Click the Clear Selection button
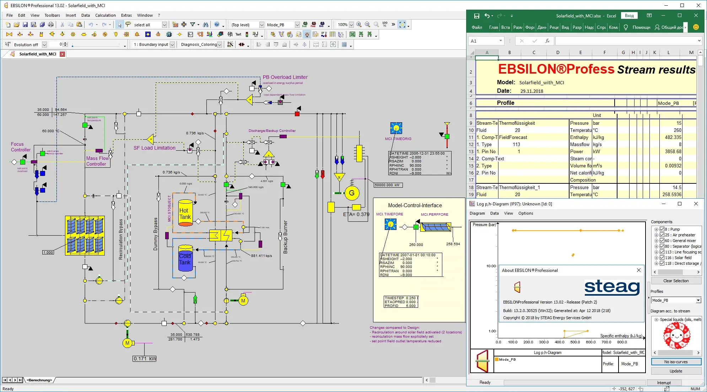 (676, 281)
